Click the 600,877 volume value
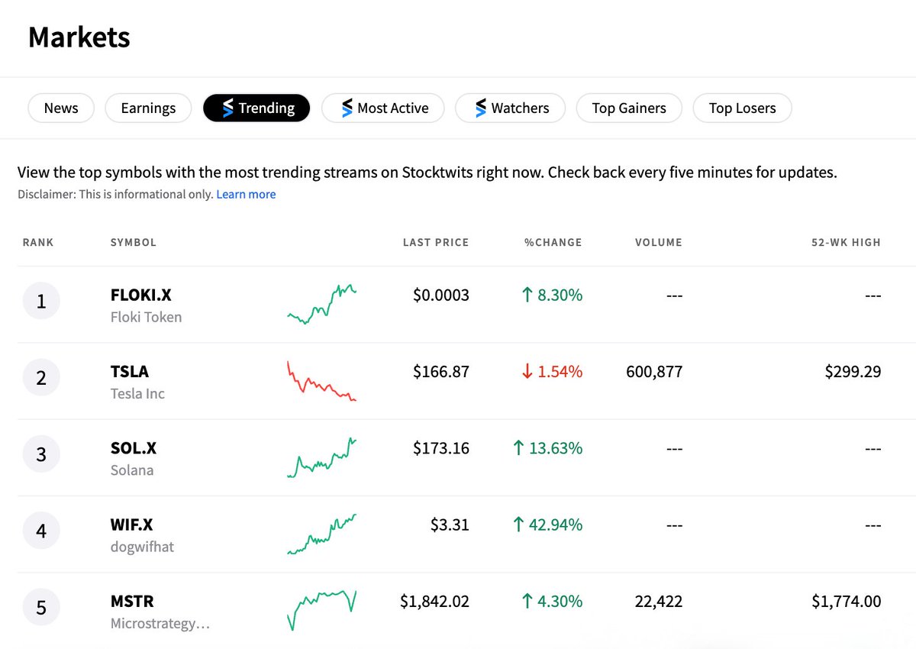 coord(653,372)
